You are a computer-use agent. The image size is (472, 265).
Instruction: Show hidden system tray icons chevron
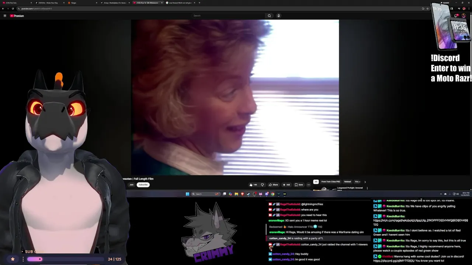point(441,194)
